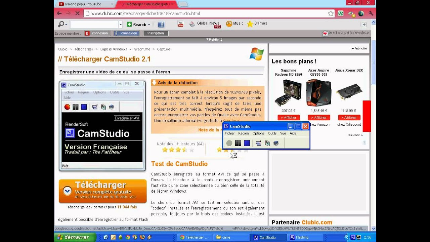Screen dimensions: 430x242
Task: Click the pause button in CamStudio window
Action: [238, 143]
